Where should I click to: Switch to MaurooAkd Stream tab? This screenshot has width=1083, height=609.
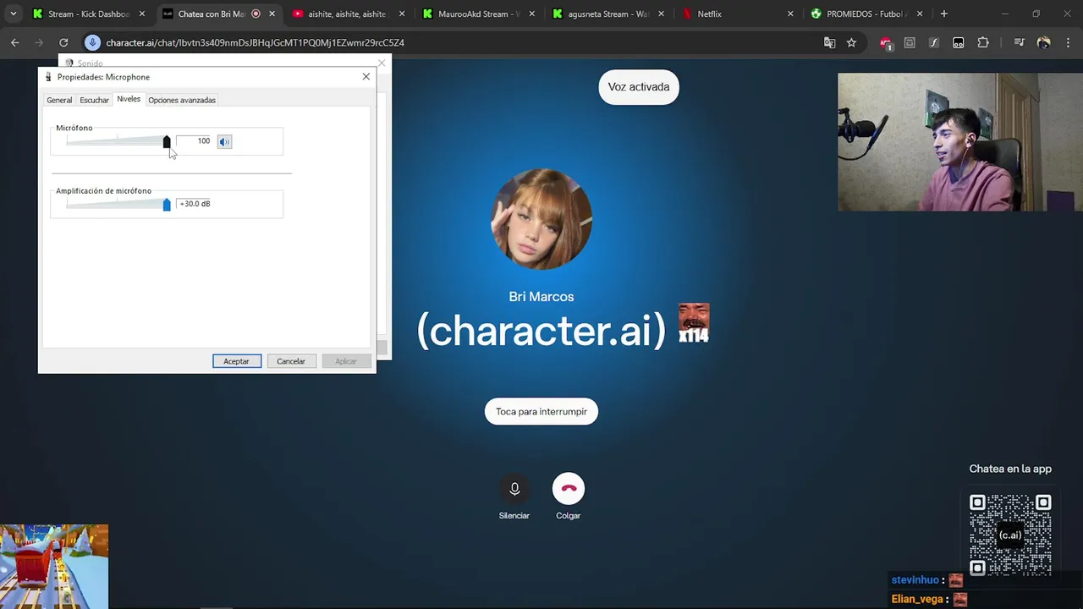tap(478, 14)
